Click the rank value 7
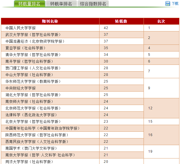 pos(149,71)
